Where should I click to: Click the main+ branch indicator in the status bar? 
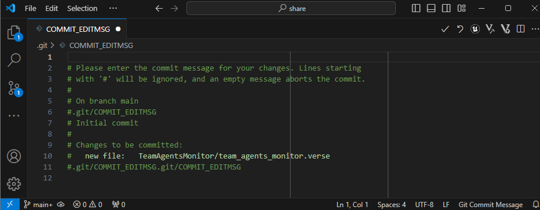[38, 204]
